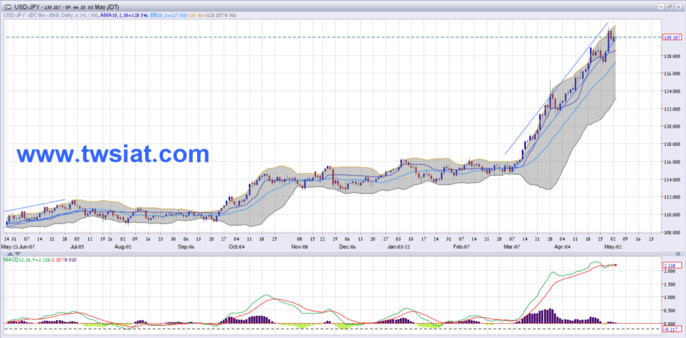Click the 128.000 price axis label
The width and height of the screenshot is (686, 338).
(673, 56)
